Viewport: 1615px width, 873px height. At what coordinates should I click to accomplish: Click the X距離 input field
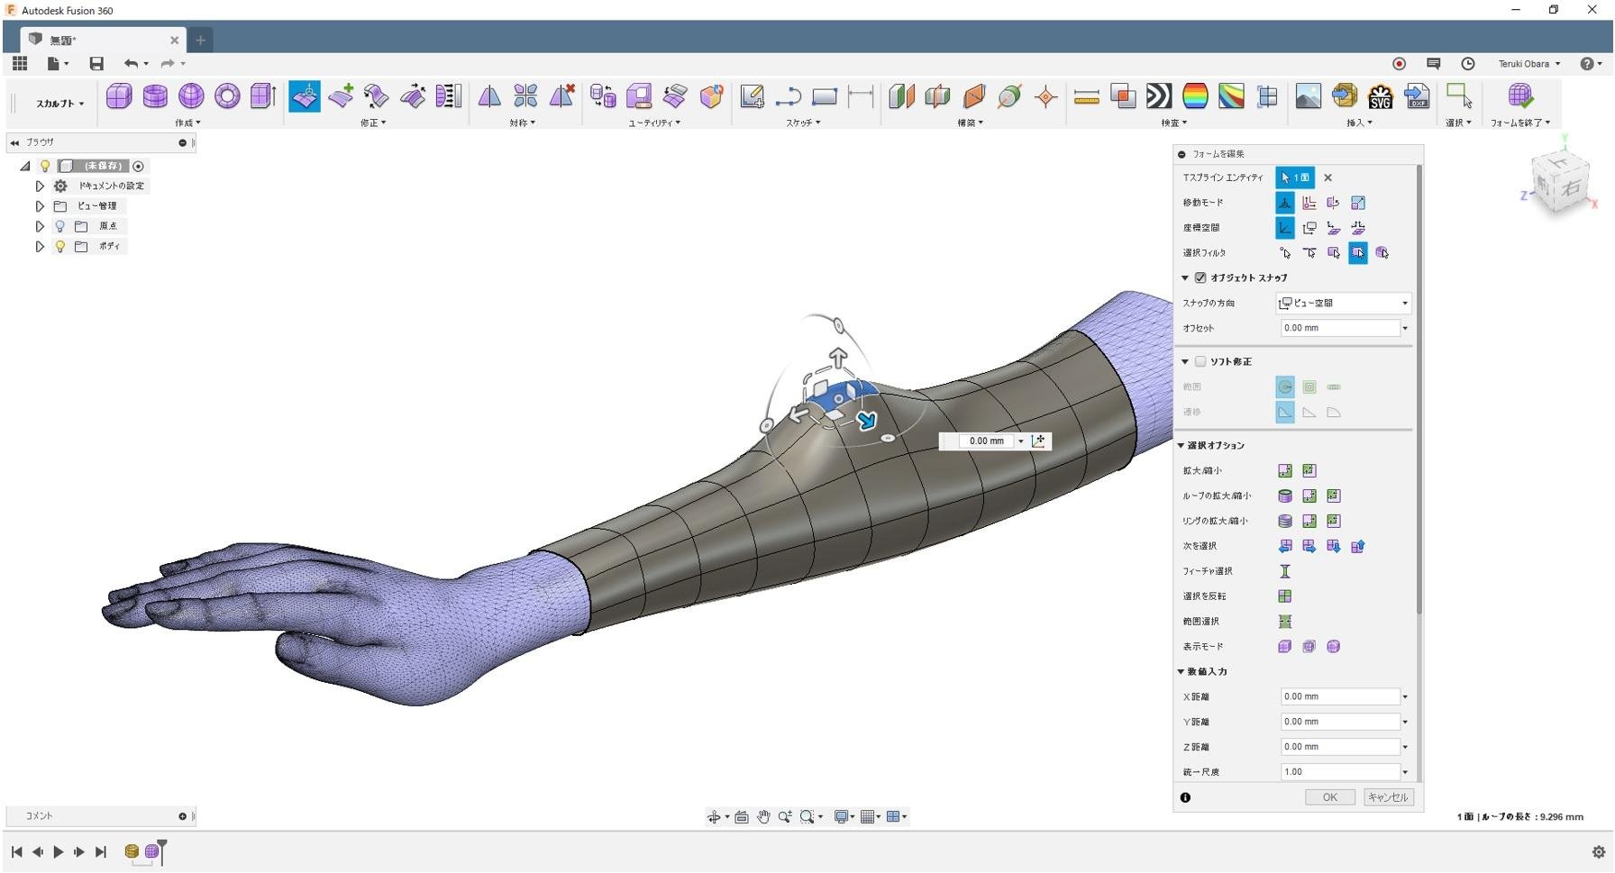[1339, 696]
